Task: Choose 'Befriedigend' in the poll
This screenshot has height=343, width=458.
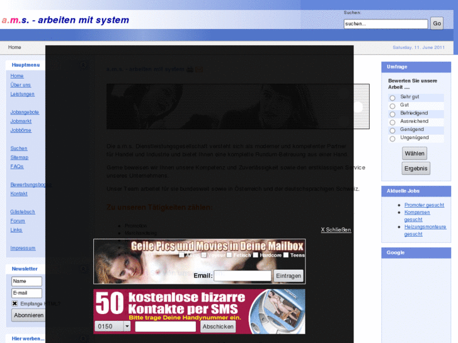Action: click(x=392, y=114)
